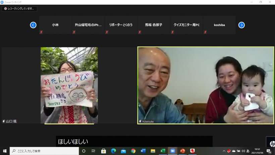Expand hidden system tray icons
Viewport: 275px width, 155px height.
coord(224,151)
